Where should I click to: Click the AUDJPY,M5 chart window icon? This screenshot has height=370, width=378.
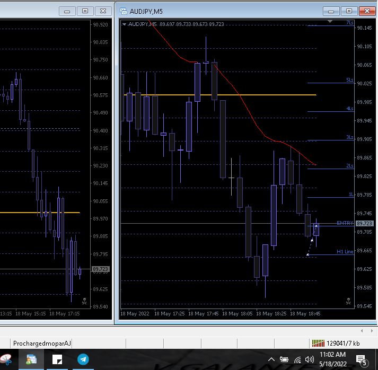click(x=124, y=11)
